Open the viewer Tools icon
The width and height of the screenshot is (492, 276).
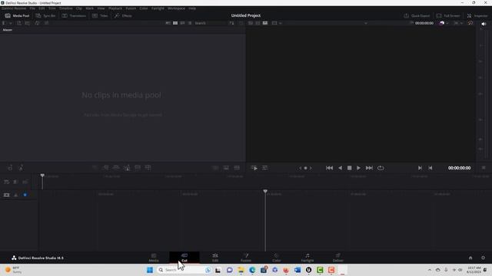pos(264,168)
